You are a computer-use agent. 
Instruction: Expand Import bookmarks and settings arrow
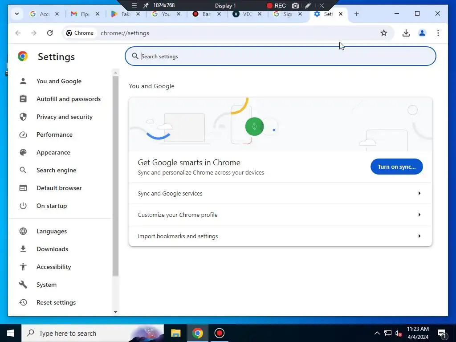click(x=419, y=236)
